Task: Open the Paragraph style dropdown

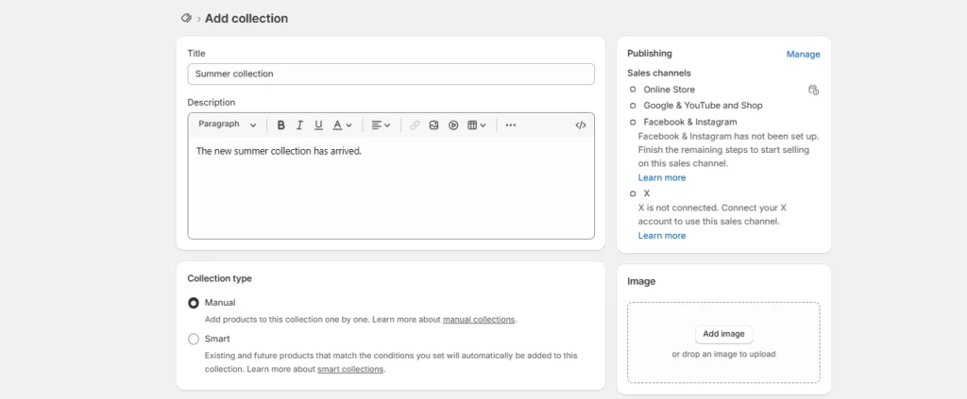Action: tap(227, 125)
